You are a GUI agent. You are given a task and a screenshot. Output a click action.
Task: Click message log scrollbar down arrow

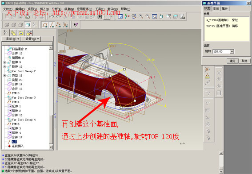click(221, 172)
